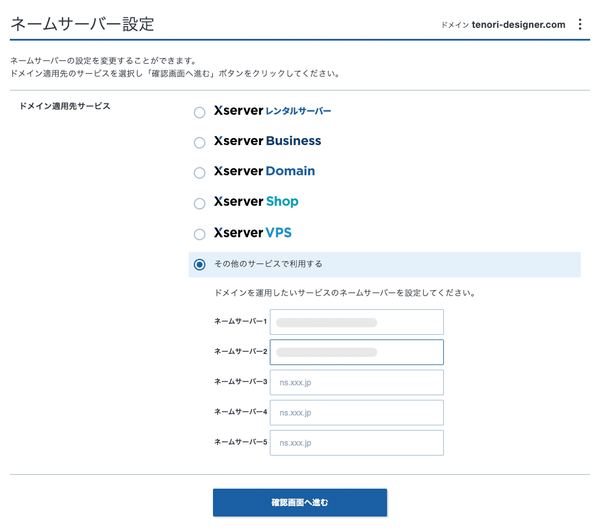
Task: Open the three-dot menu beside tenori-designer.com
Action: click(580, 24)
